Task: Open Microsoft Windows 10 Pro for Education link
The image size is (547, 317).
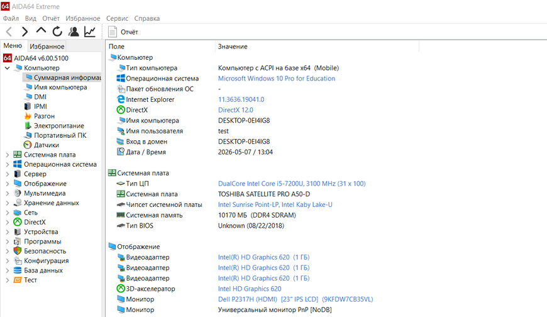Action: 277,78
